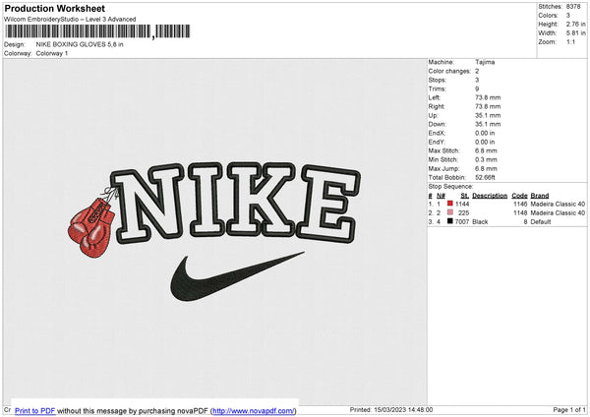
Task: Click the black color swatch for thread 7007
Action: pyautogui.click(x=450, y=221)
